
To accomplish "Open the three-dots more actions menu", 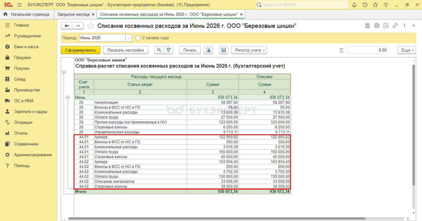I will click(x=405, y=26).
